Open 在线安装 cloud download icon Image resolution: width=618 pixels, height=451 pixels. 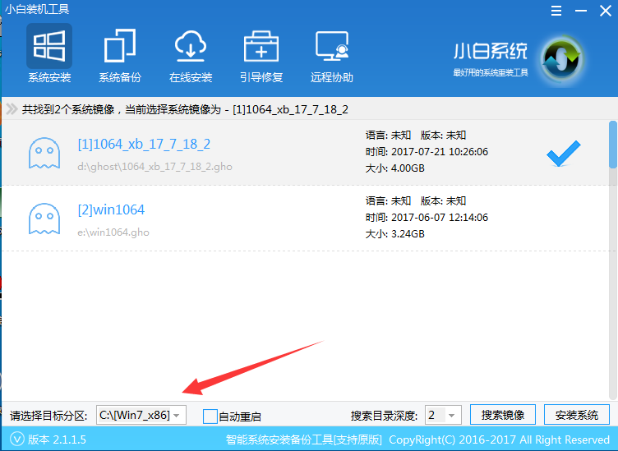[191, 46]
